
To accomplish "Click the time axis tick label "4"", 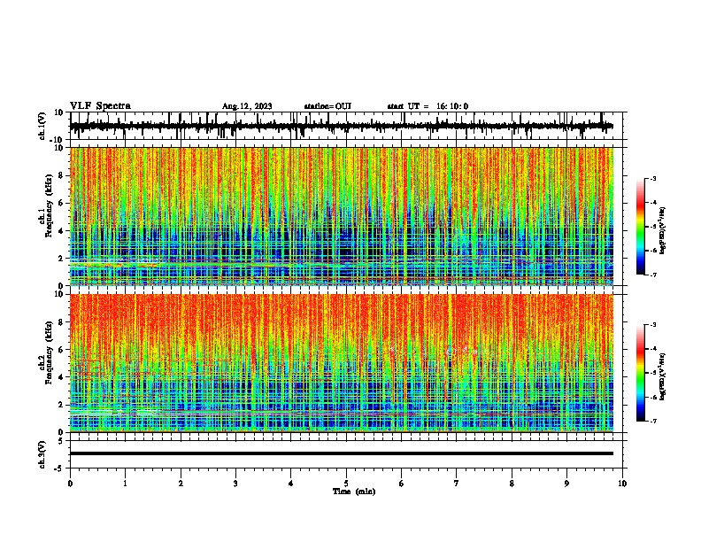I will coord(291,484).
